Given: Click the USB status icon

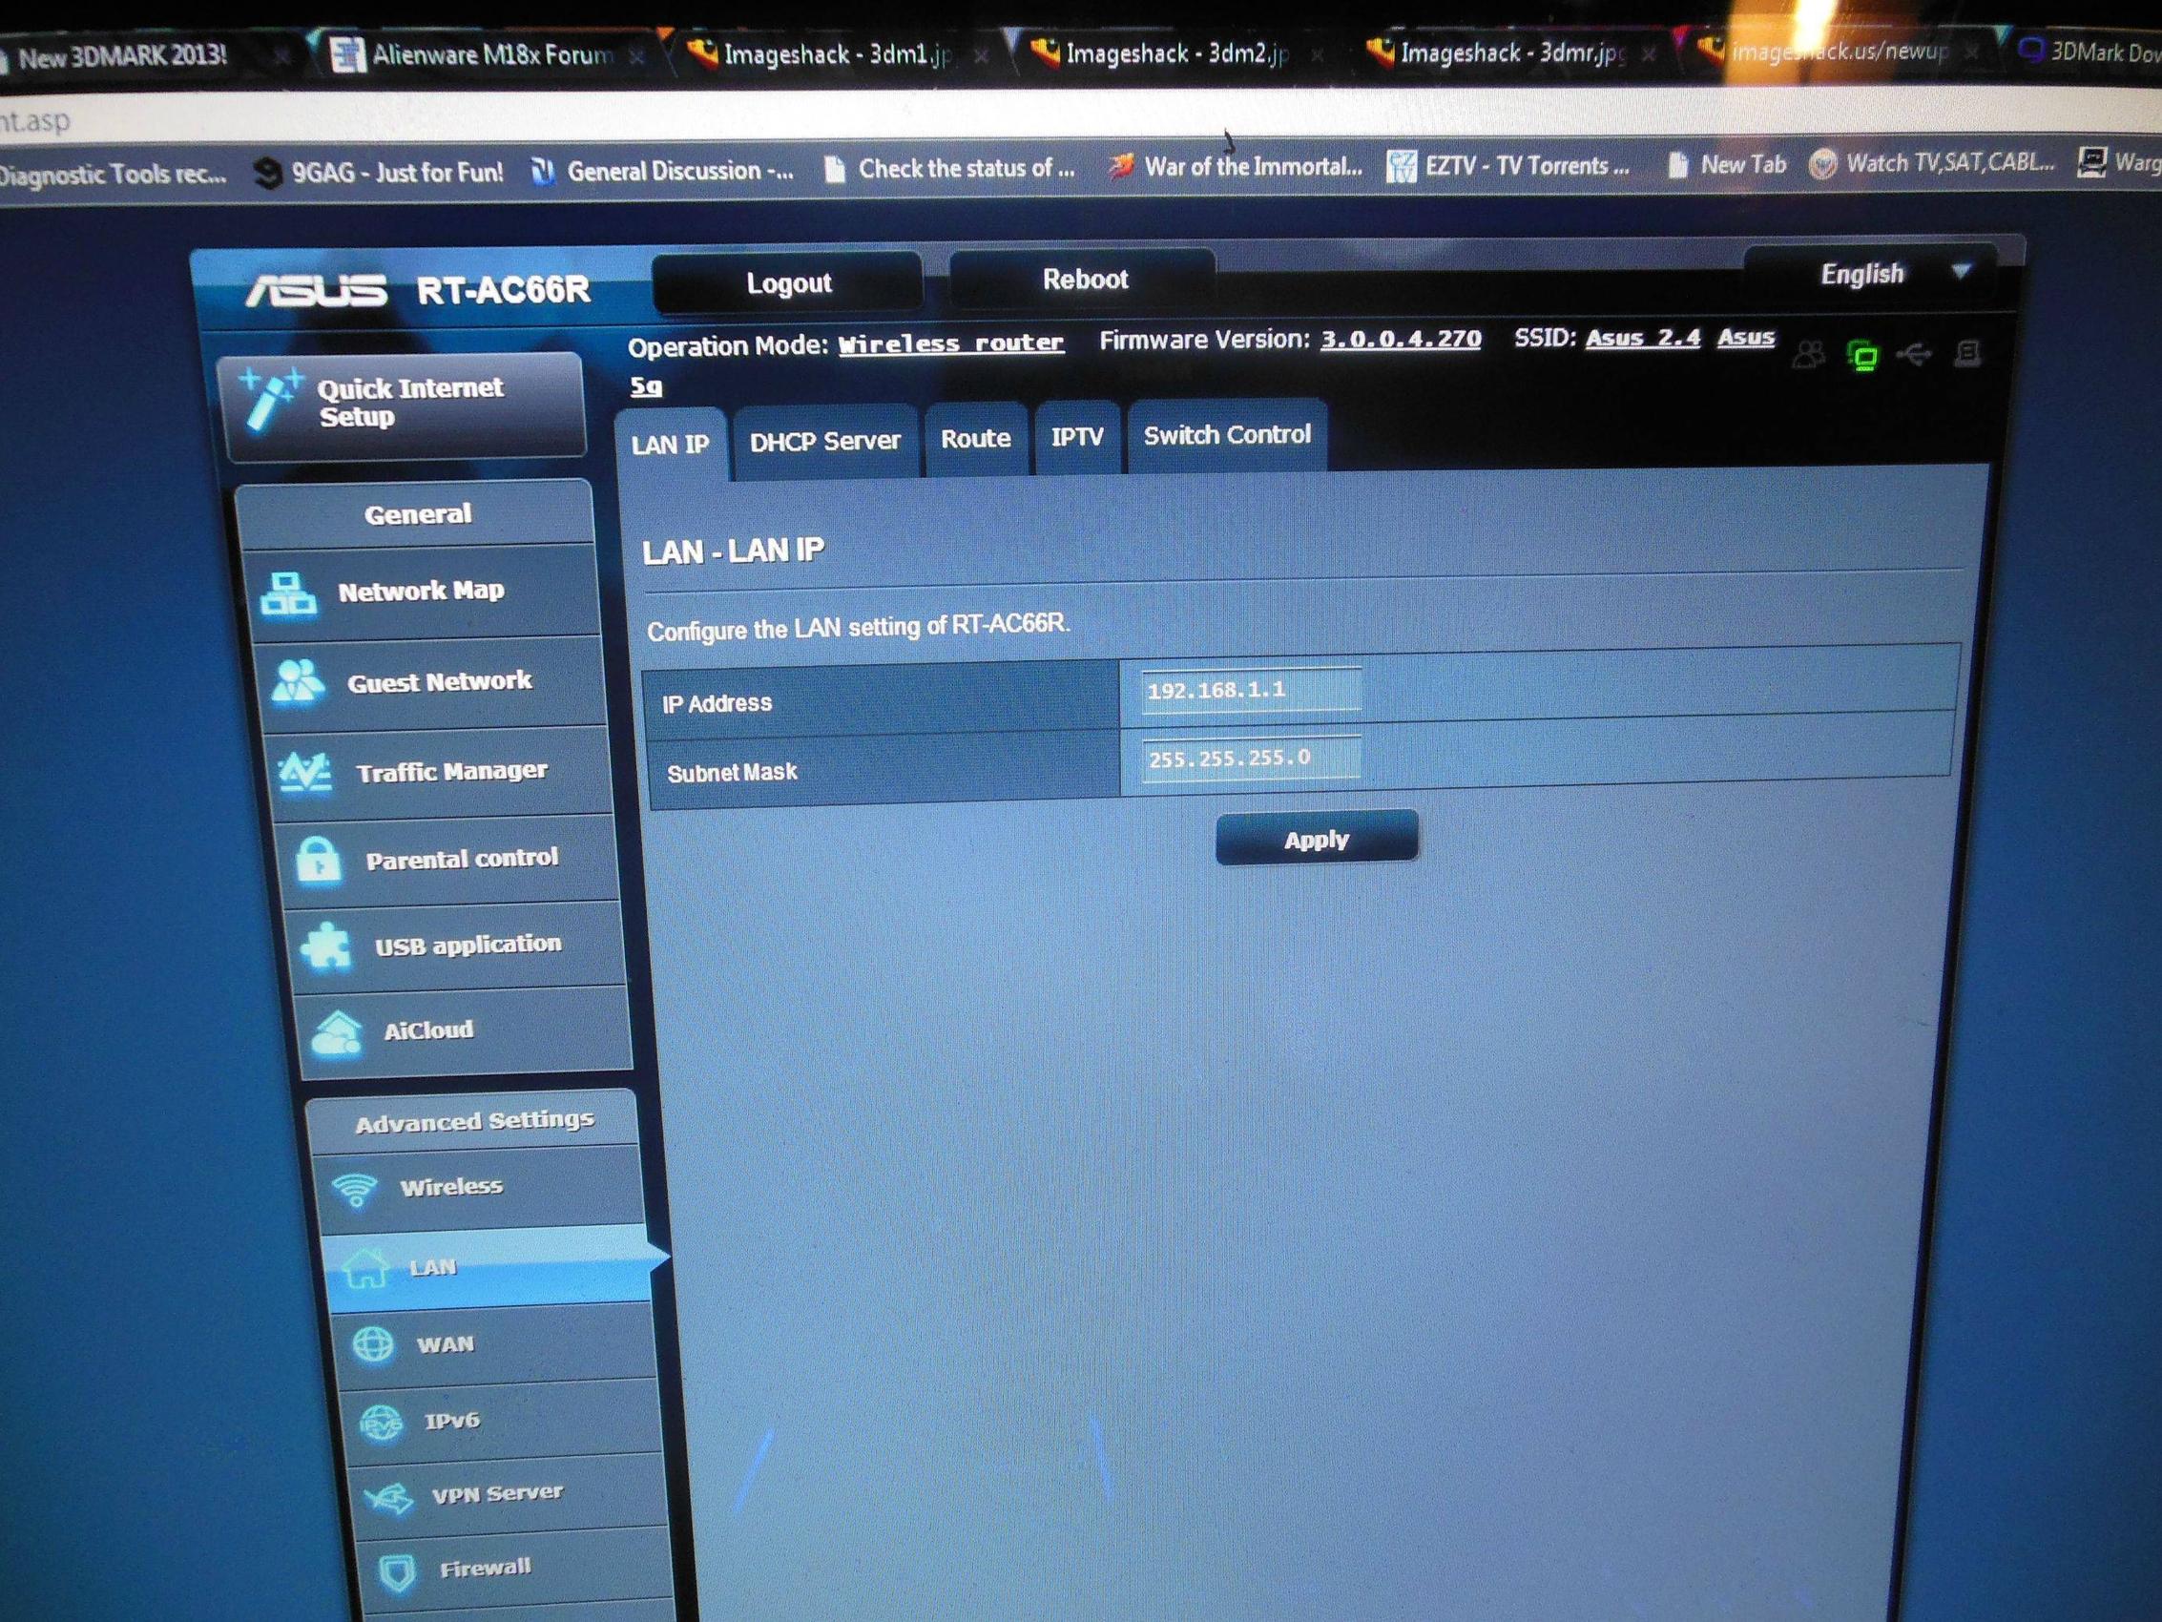Looking at the screenshot, I should pyautogui.click(x=1914, y=354).
